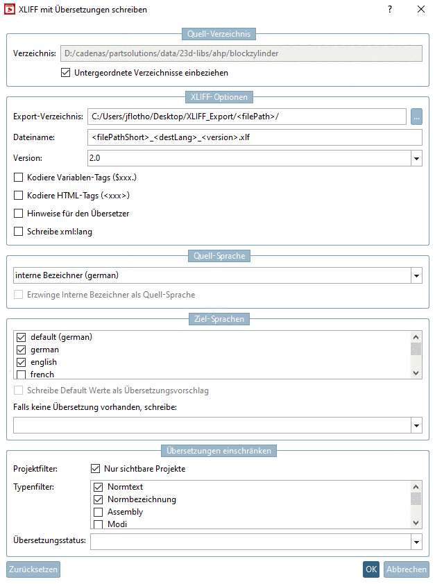Viewport: 435px width, 584px height.
Task: Expand the Quell-Sprache combo box
Action: point(416,276)
